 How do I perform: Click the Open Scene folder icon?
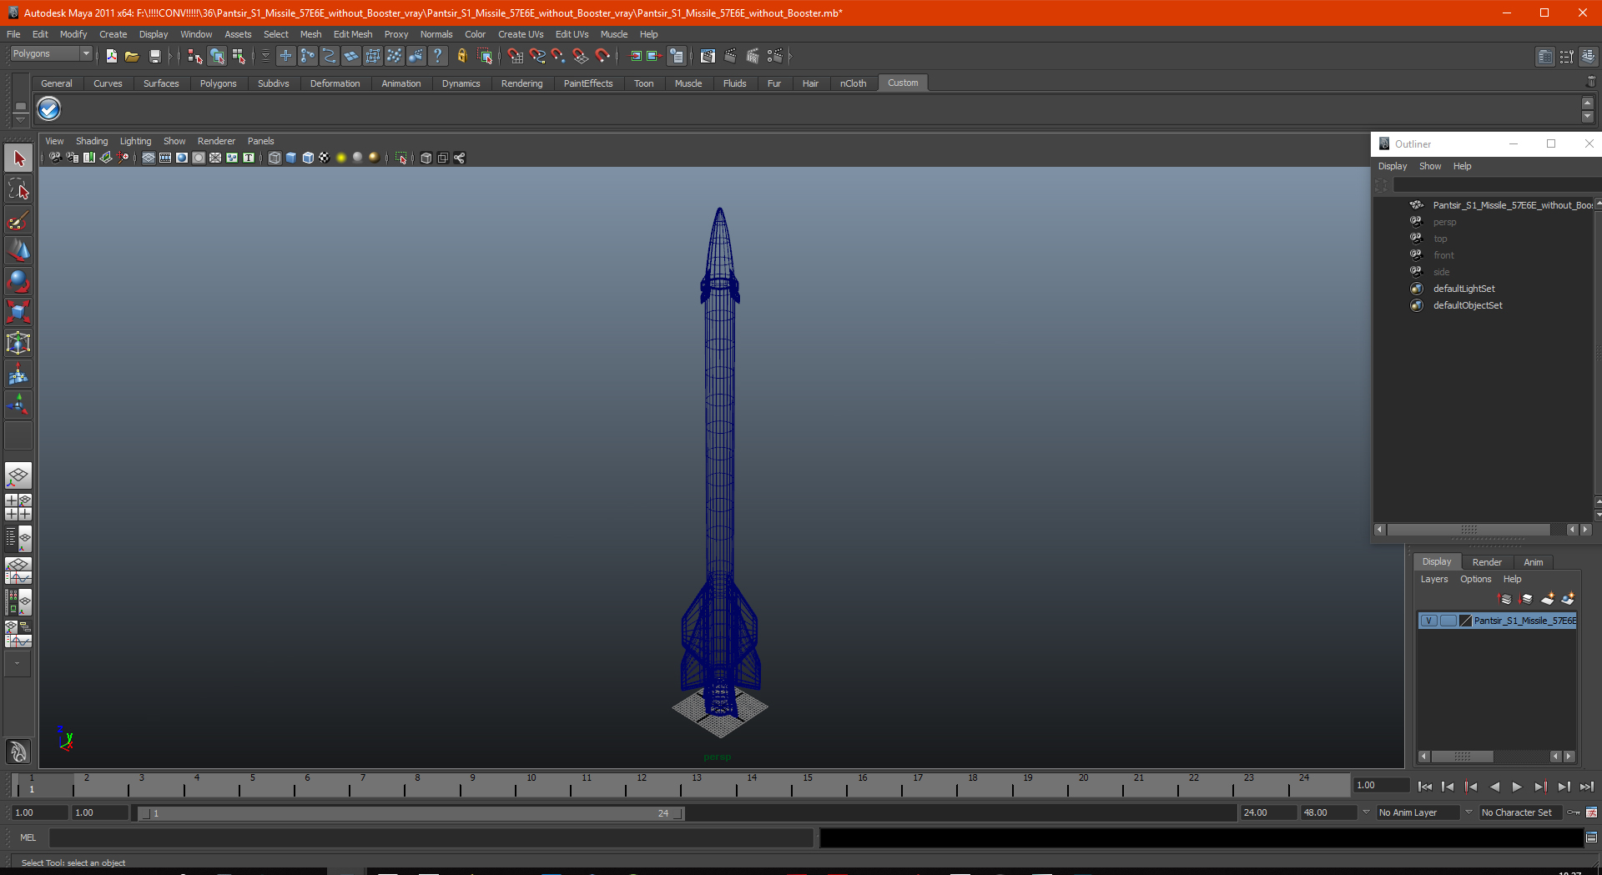[x=132, y=56]
